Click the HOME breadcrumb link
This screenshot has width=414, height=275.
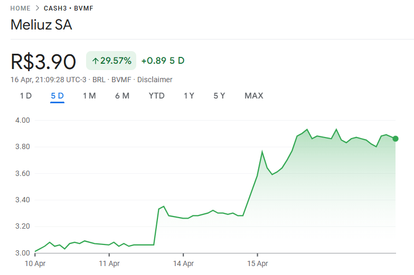tap(21, 8)
